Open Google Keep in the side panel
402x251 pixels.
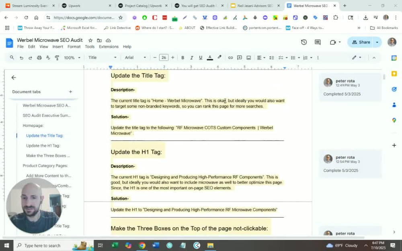pos(394,74)
